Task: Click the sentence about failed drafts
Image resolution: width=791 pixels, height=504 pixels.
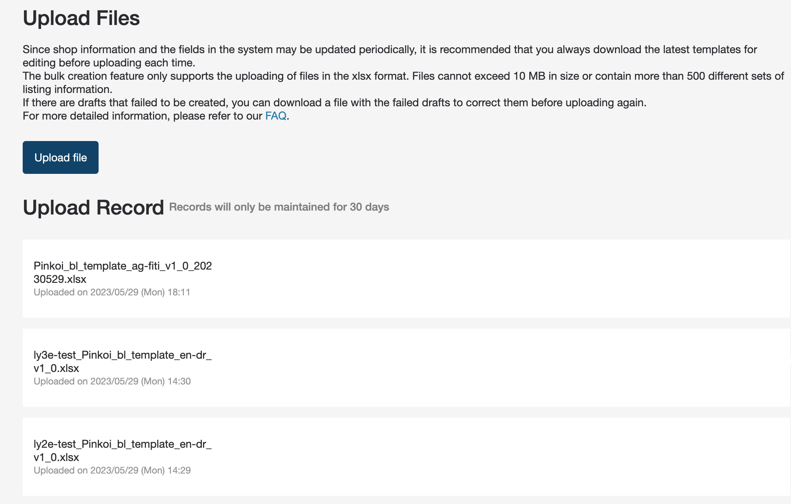Action: point(334,103)
